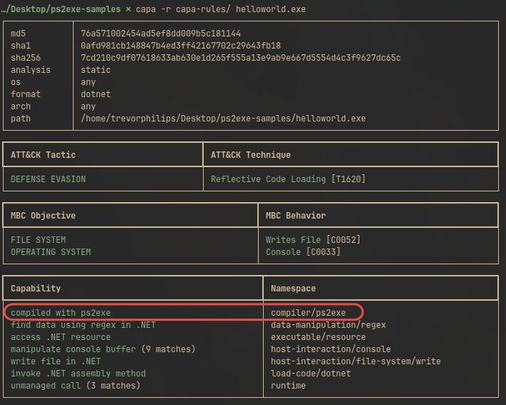Click the command line 'capa -r capa-rules/ helloworld.exe'

221,9
